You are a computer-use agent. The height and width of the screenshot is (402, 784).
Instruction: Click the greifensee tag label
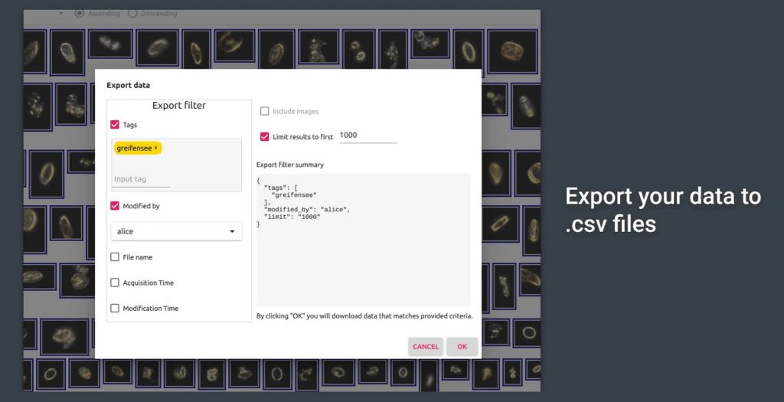[x=134, y=148]
